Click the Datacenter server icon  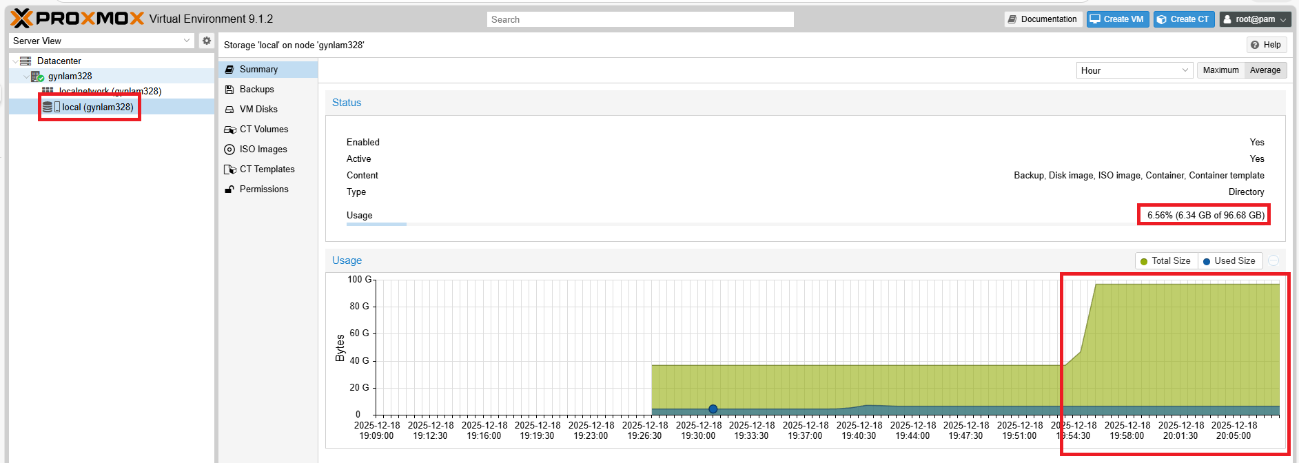tap(25, 61)
